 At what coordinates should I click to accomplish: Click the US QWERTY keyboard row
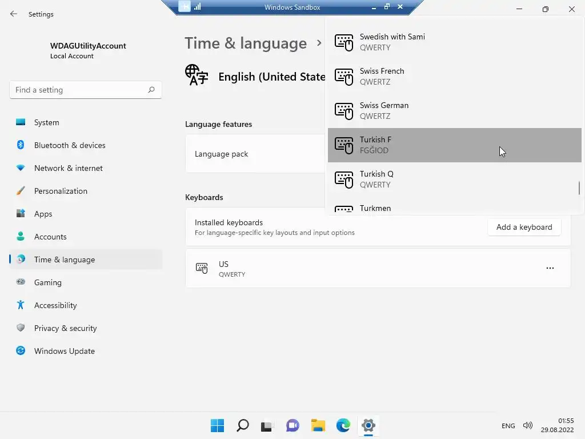[x=378, y=269]
